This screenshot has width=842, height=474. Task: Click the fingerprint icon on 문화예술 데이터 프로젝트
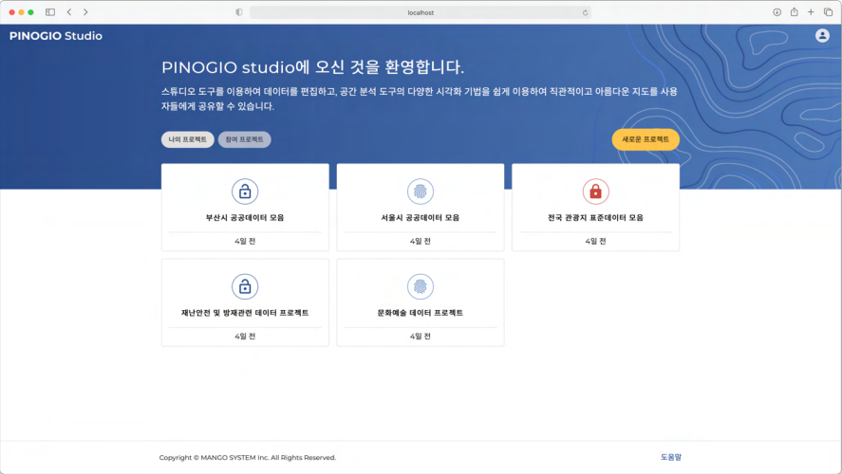pyautogui.click(x=420, y=286)
